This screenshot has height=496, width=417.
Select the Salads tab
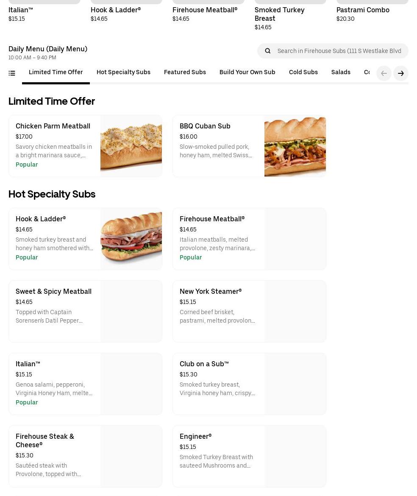tap(341, 72)
